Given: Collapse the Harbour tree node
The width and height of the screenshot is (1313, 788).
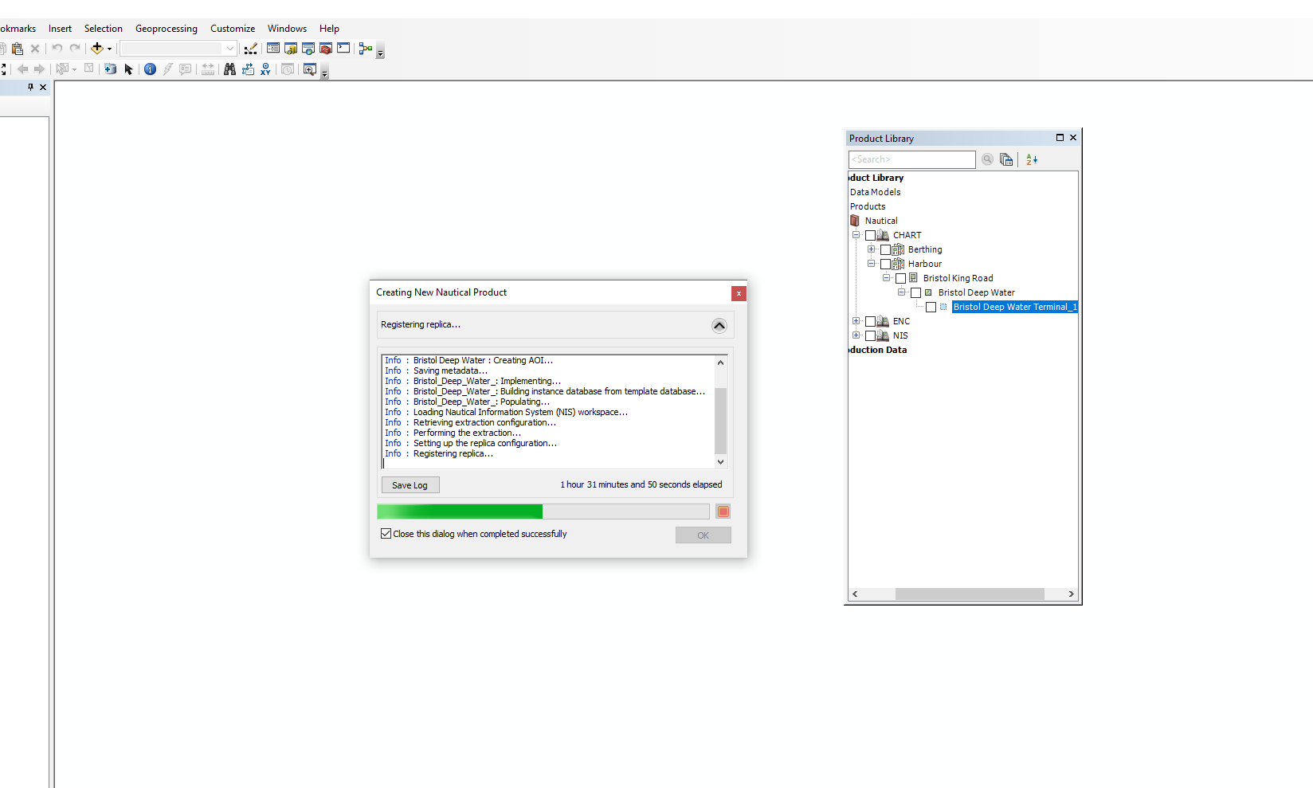Looking at the screenshot, I should tap(871, 264).
